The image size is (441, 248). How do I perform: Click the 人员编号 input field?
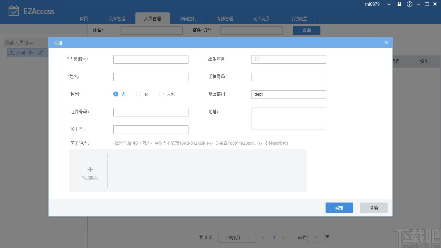click(151, 59)
